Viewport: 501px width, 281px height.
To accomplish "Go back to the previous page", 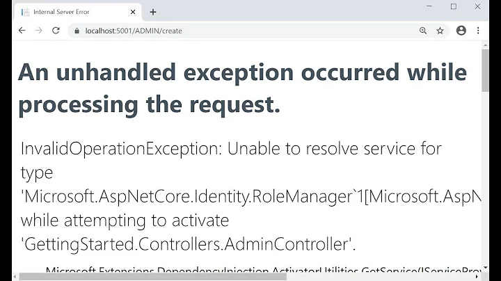I will (x=22, y=31).
